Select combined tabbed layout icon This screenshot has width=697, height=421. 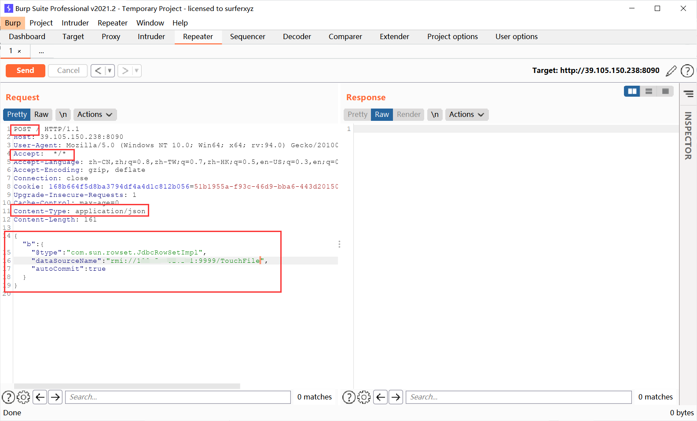click(665, 91)
